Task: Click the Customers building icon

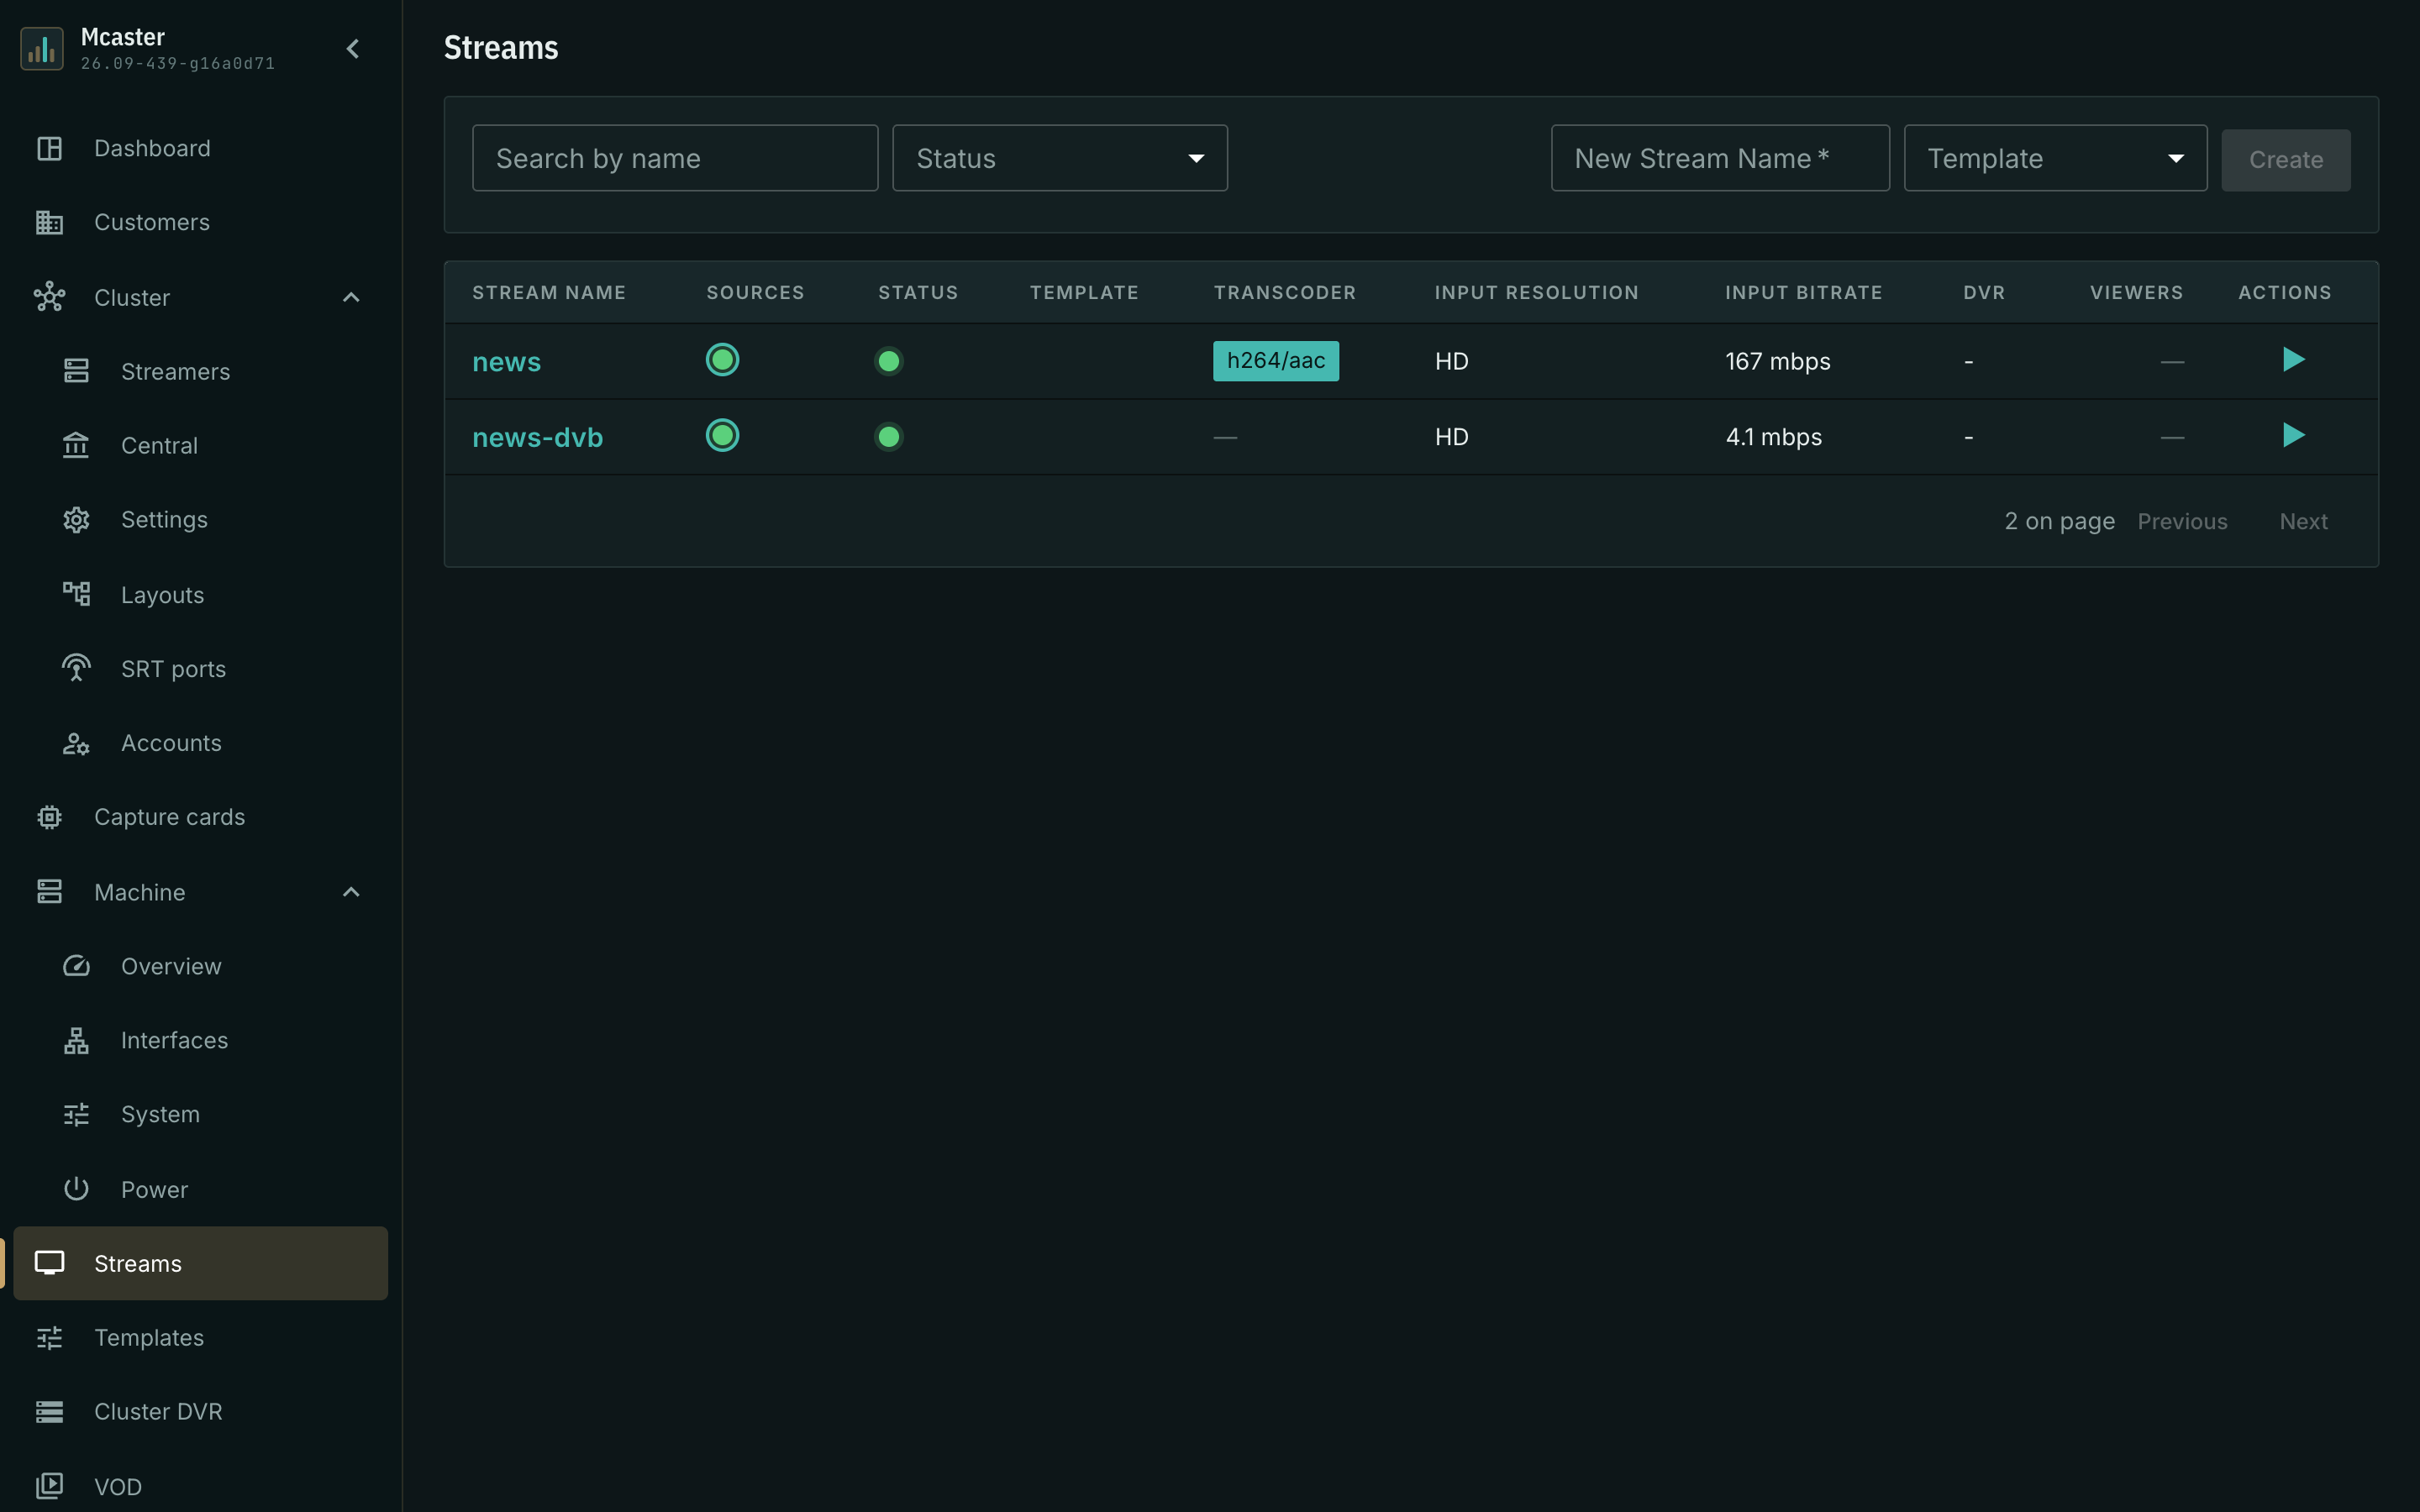Action: [49, 222]
